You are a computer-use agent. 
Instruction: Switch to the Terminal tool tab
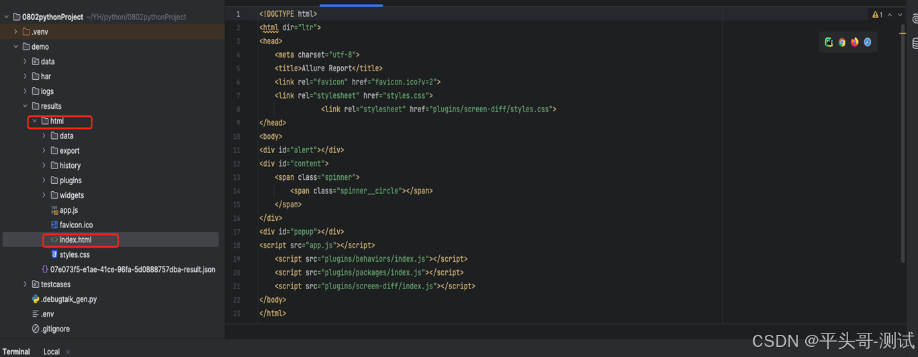[16, 352]
